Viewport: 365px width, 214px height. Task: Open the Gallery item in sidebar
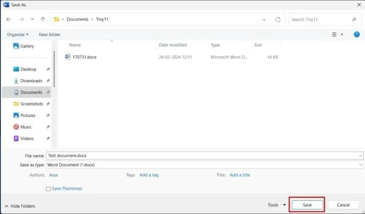(x=26, y=46)
